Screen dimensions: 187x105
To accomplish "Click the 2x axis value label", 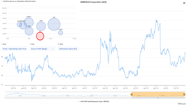I will tap(2, 76).
